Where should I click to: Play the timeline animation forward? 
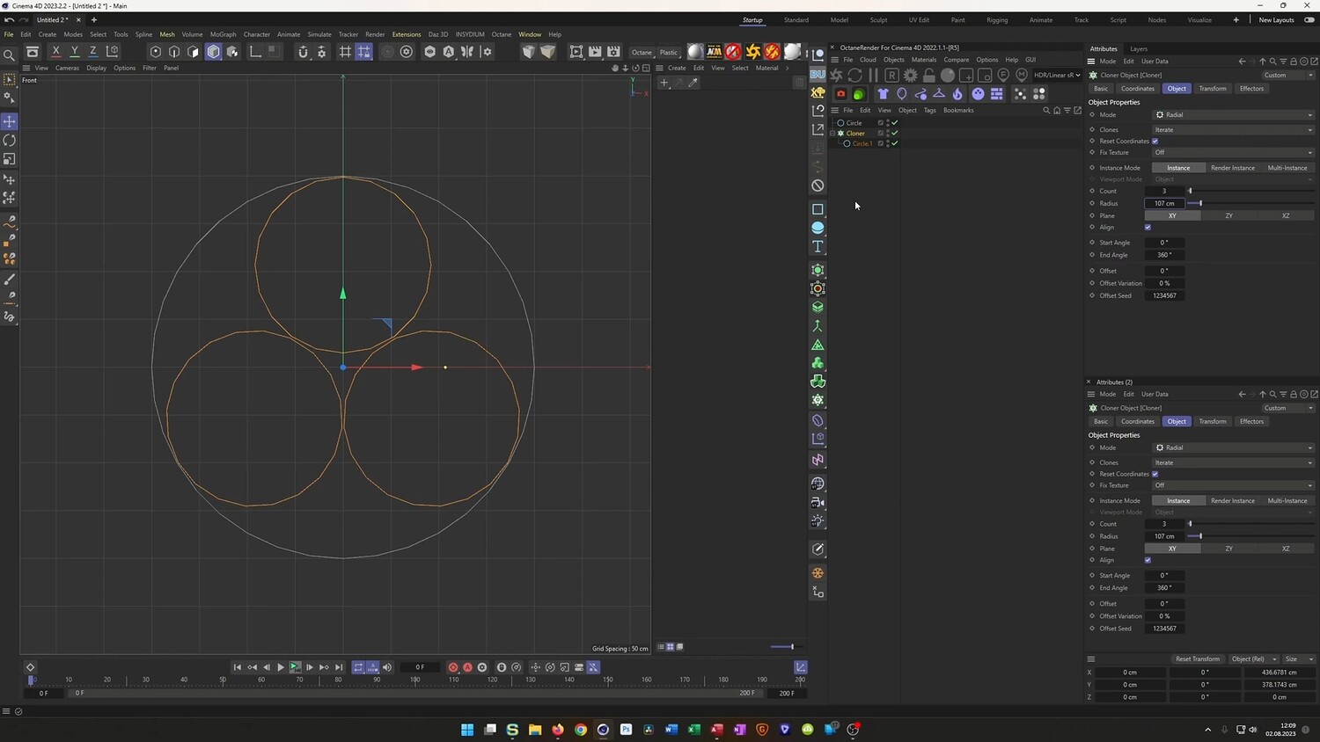point(281,667)
